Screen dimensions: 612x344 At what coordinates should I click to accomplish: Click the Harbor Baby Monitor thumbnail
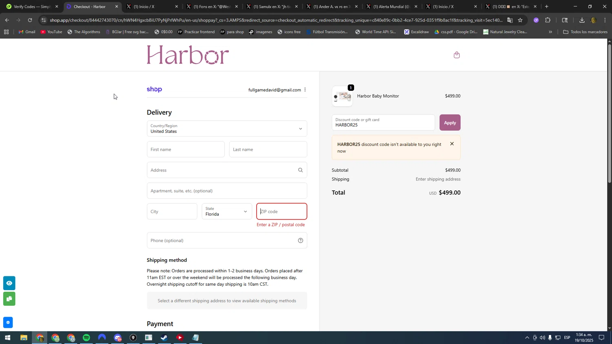(342, 97)
